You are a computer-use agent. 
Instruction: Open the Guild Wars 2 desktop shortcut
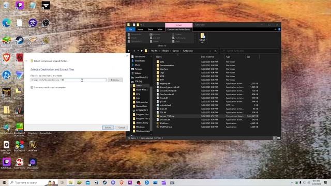click(20, 163)
